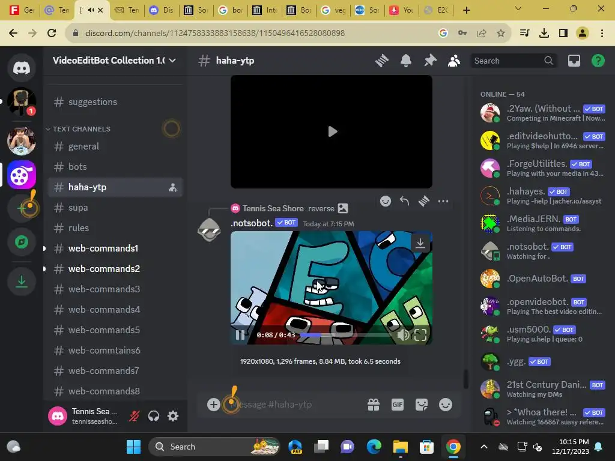Open the VideoEditBot server icon in sidebar

22,175
